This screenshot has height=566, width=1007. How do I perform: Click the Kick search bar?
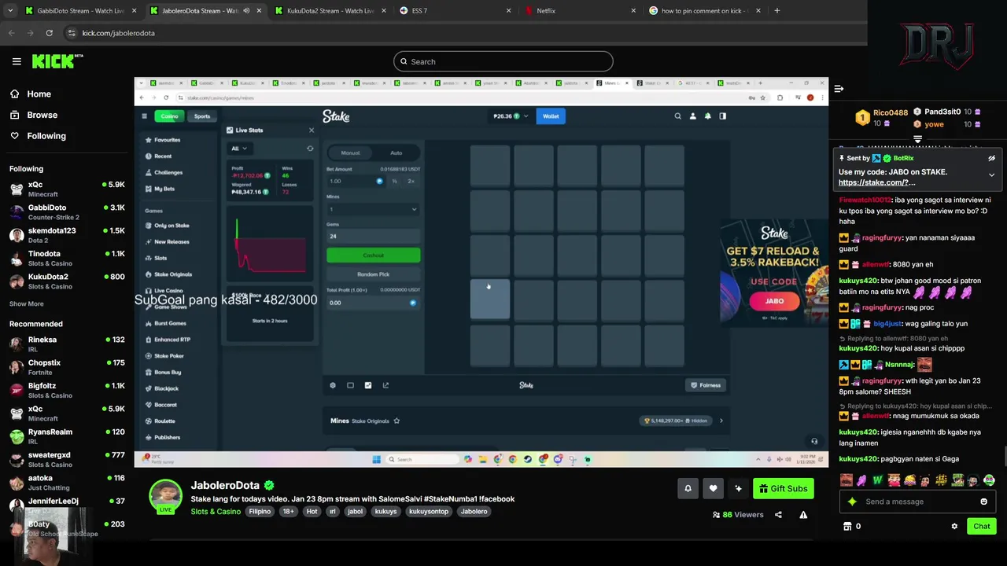[503, 61]
